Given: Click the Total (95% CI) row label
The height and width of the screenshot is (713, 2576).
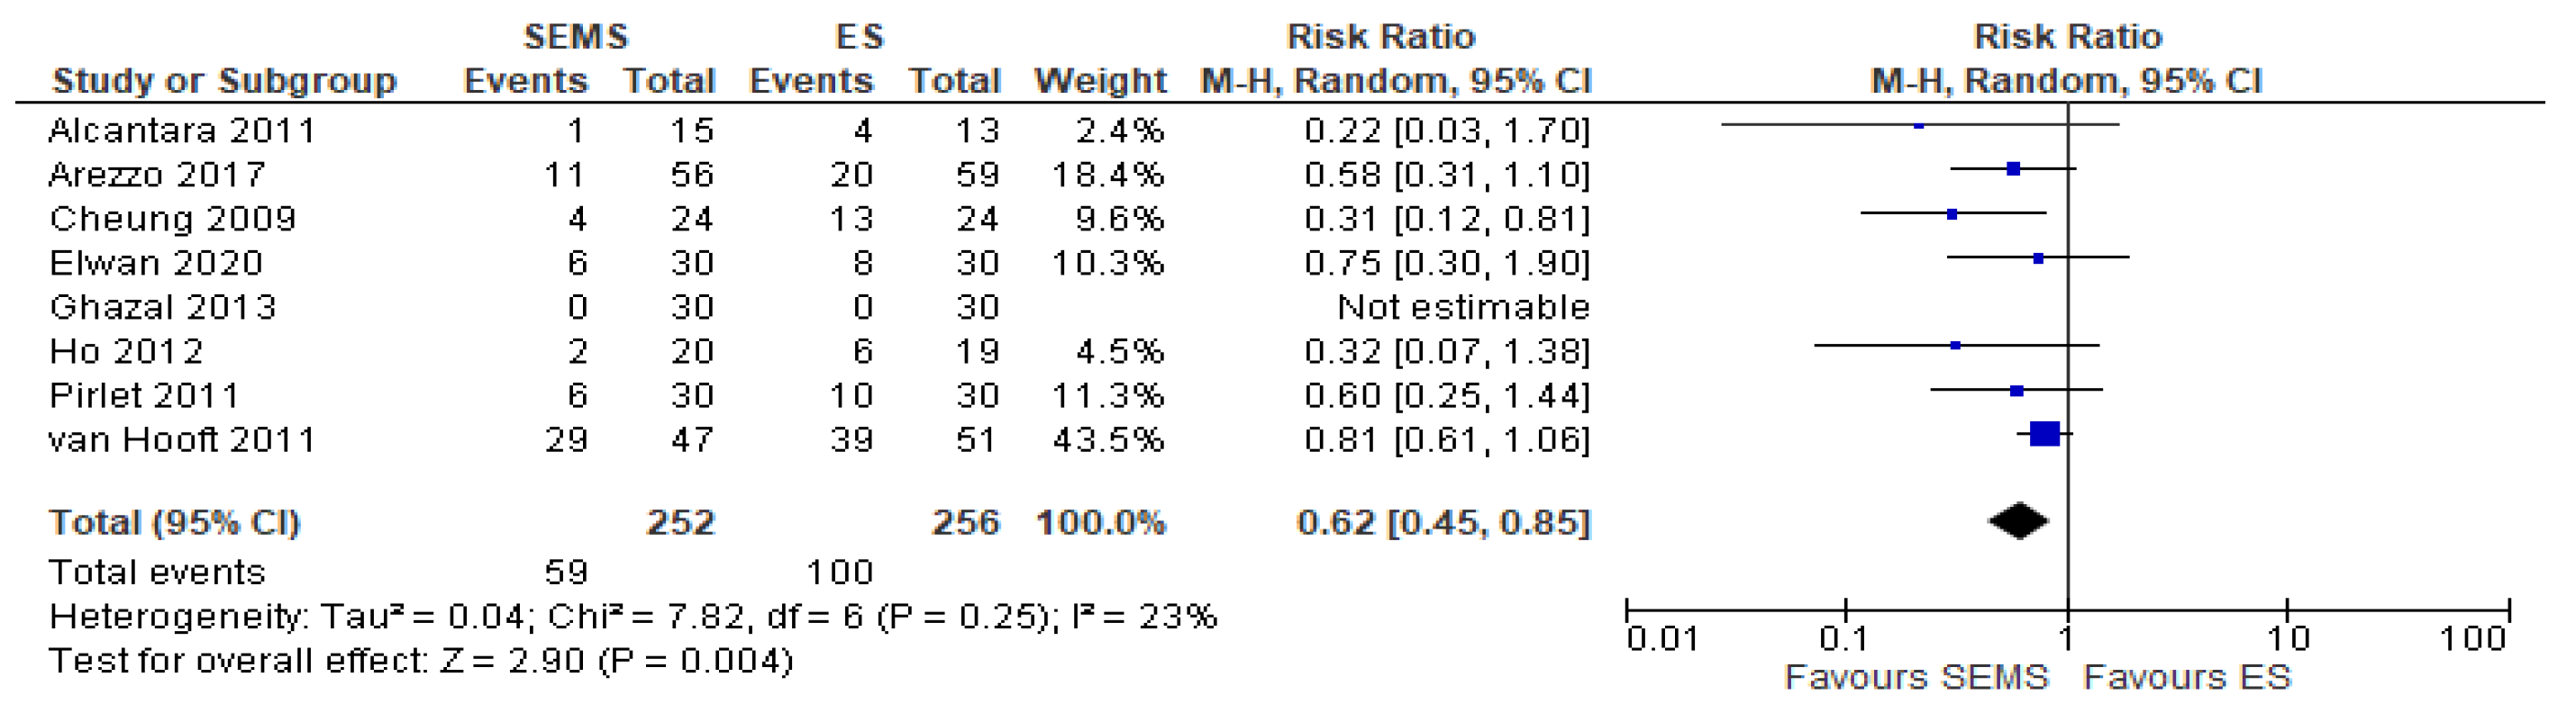Looking at the screenshot, I should (x=175, y=522).
